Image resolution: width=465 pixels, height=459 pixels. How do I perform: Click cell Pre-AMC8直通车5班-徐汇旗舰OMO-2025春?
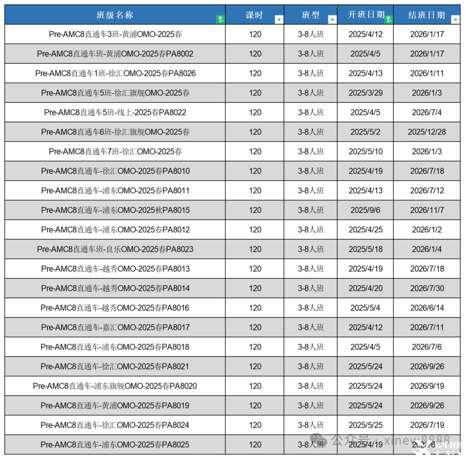click(x=115, y=93)
